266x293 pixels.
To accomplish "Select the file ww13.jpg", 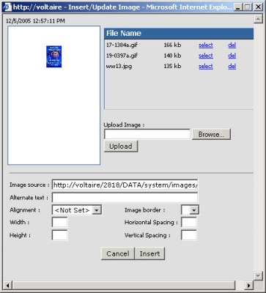I will (x=206, y=66).
